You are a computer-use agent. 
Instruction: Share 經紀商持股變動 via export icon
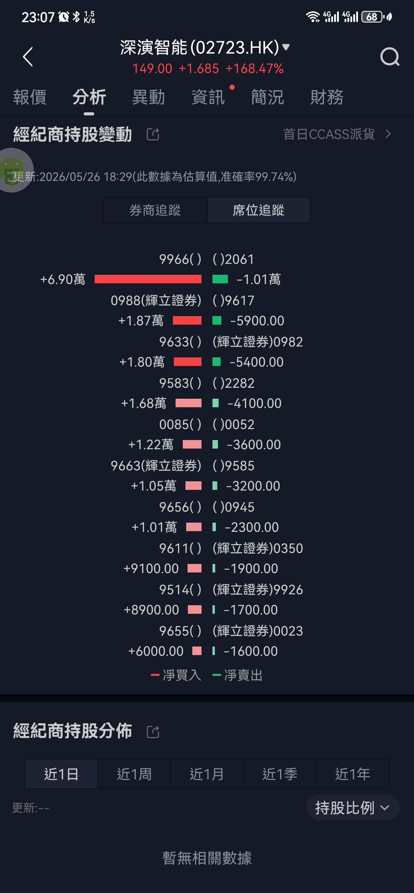[x=153, y=134]
